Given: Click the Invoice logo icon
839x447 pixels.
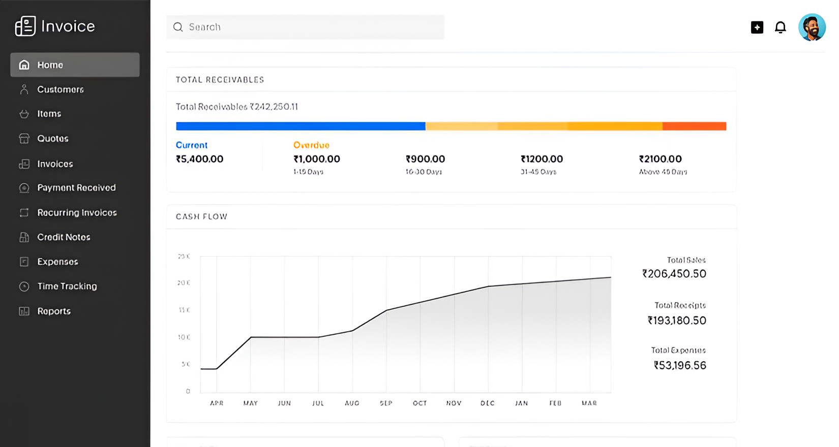Looking at the screenshot, I should coord(25,26).
